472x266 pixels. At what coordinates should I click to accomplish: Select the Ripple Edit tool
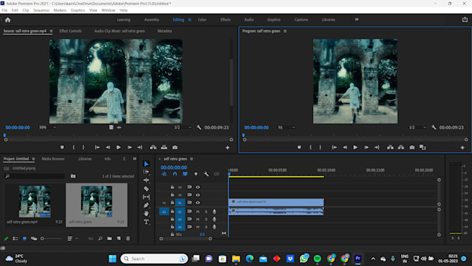point(146,180)
